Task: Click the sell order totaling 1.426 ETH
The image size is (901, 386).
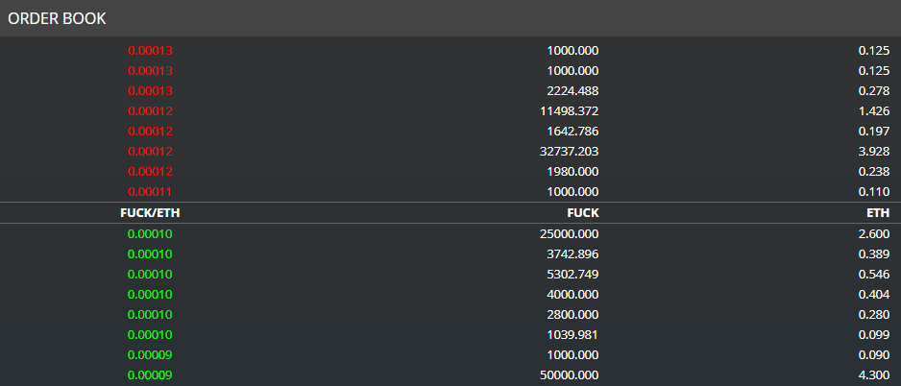Action: click(x=450, y=110)
